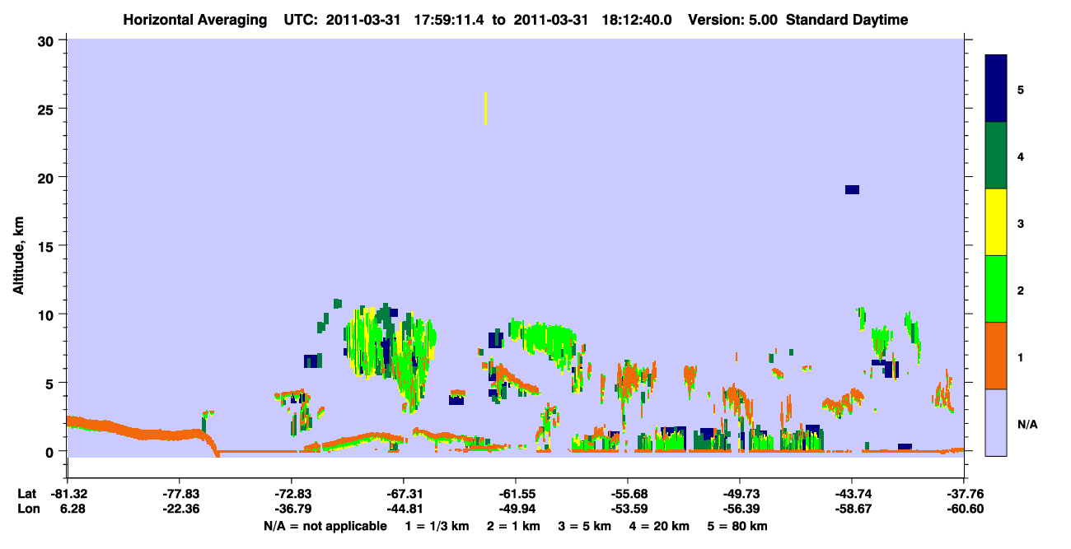
Task: Click the isolated dark blue block near 19 km
Action: tap(852, 190)
